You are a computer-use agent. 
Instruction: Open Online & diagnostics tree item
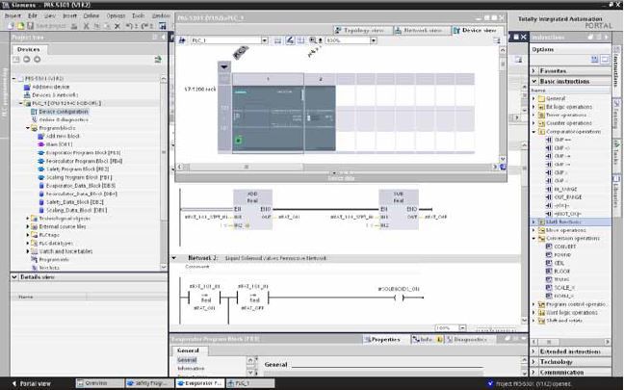(64, 119)
